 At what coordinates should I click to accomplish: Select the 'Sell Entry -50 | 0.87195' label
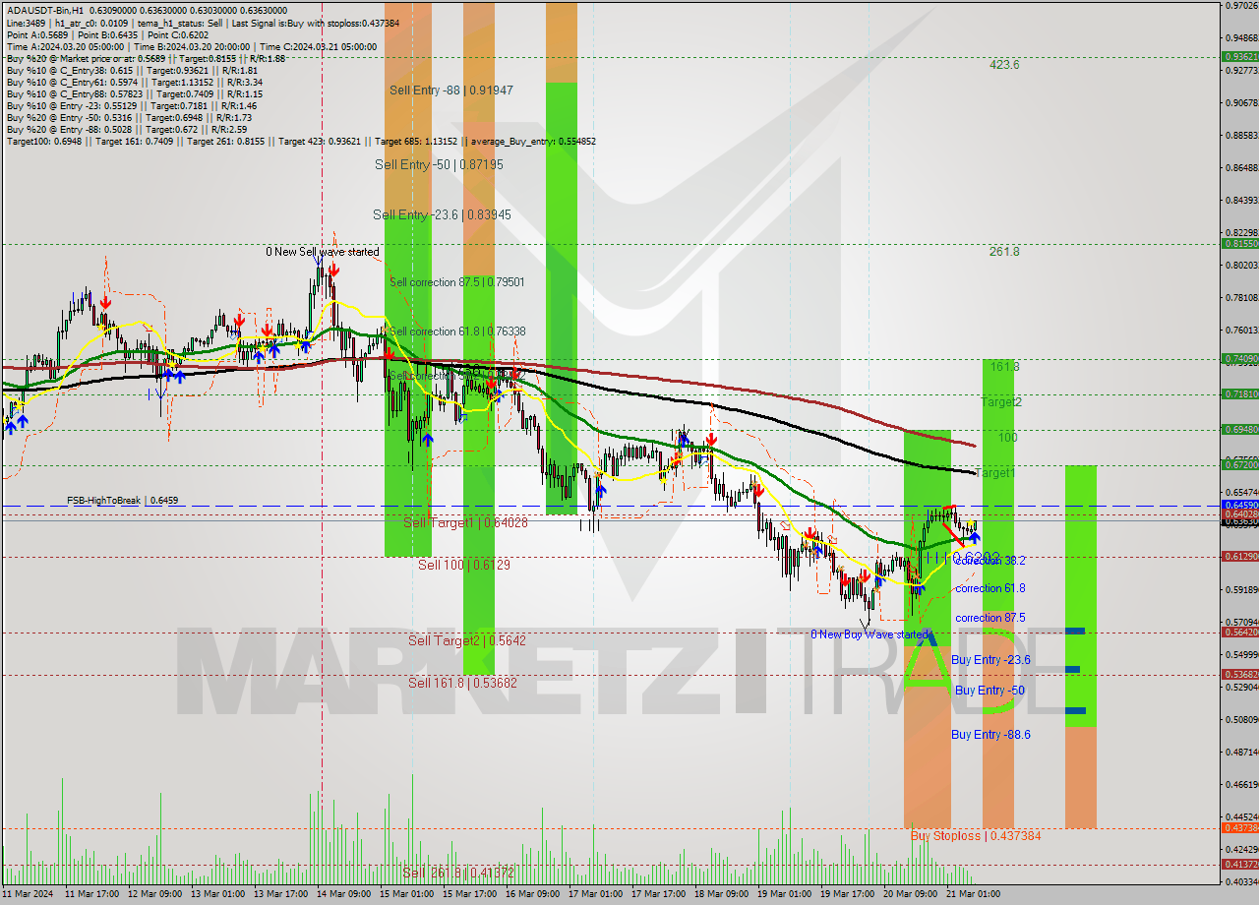[439, 164]
